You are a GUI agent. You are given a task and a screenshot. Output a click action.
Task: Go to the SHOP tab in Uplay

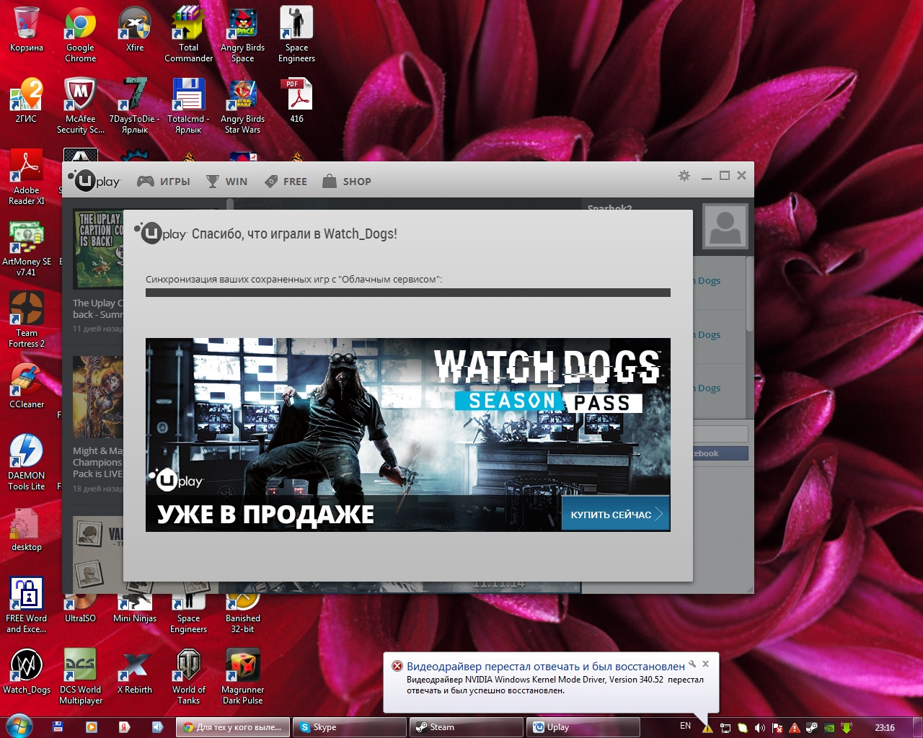[347, 182]
